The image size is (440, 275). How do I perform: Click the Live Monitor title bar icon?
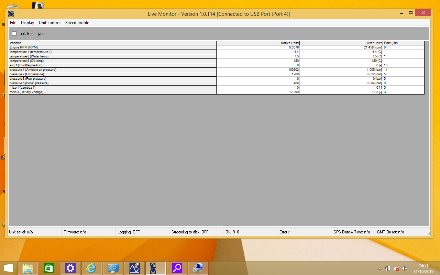pos(11,14)
